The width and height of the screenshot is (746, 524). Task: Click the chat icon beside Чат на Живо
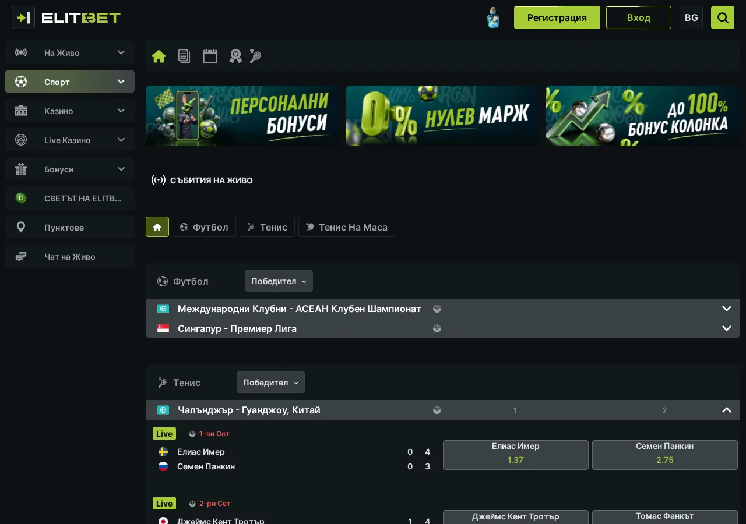click(x=21, y=256)
